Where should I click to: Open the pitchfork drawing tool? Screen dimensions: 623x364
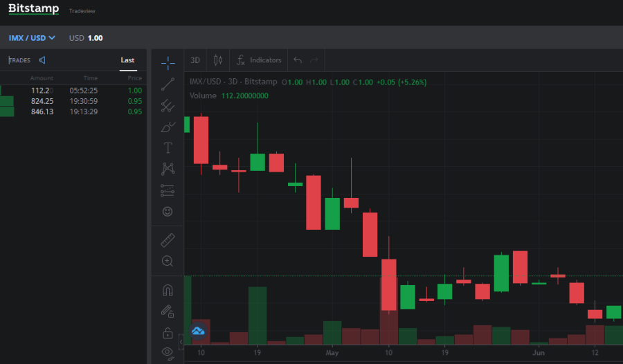[x=168, y=106]
